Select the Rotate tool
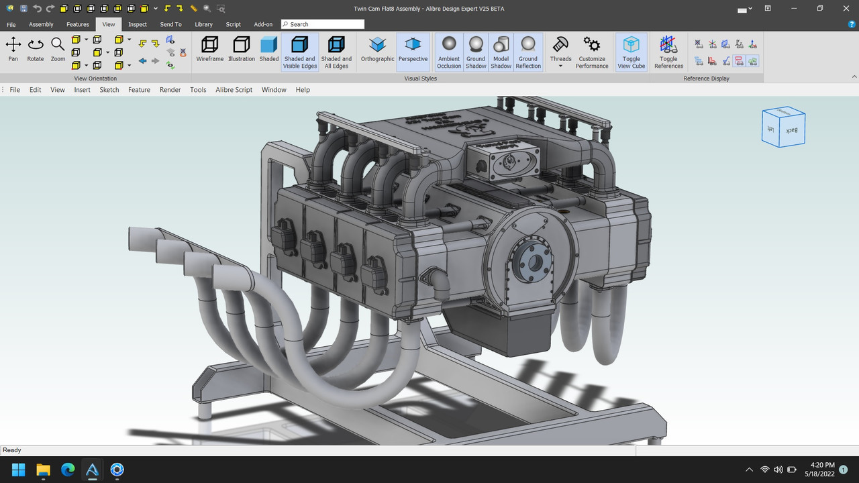This screenshot has height=483, width=859. pos(35,50)
